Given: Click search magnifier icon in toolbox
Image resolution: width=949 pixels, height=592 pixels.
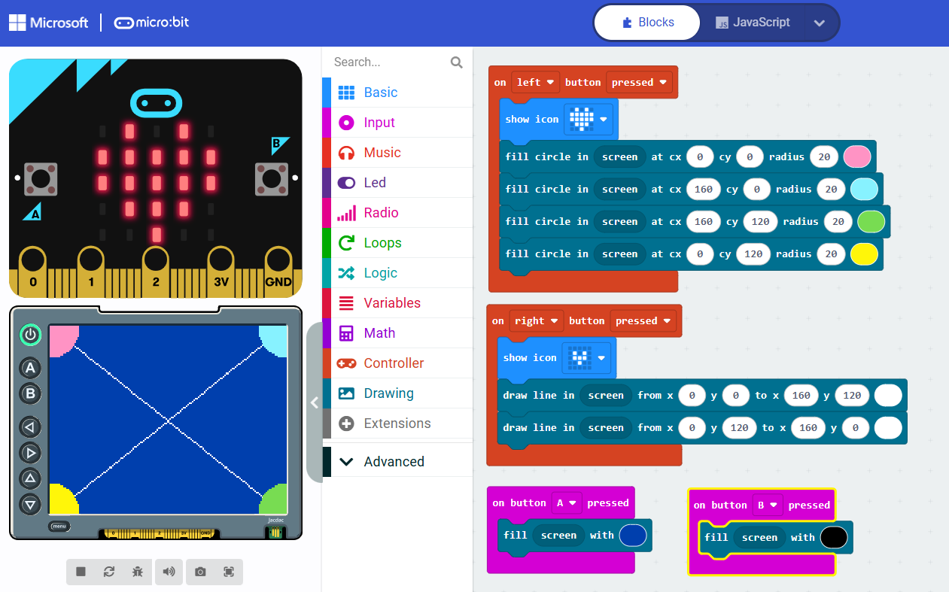Looking at the screenshot, I should point(457,62).
